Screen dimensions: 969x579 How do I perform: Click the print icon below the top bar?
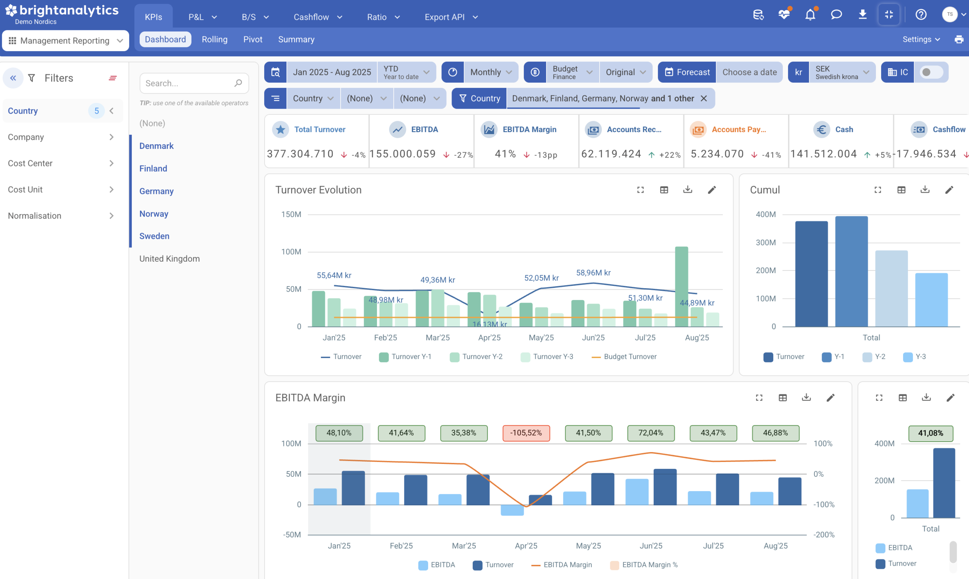[x=959, y=39]
